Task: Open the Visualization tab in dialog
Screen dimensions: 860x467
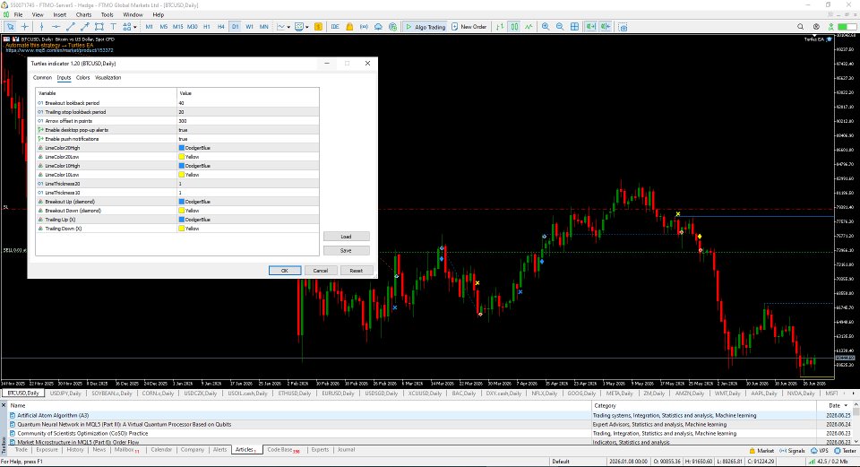Action: [x=108, y=77]
